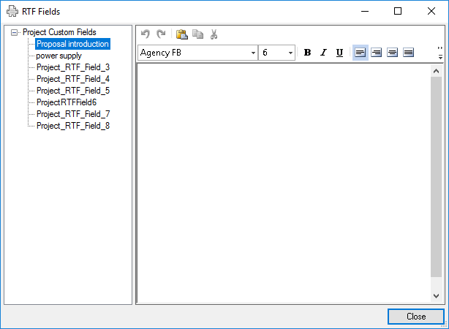449x329 pixels.
Task: Select the power supply field
Action: (59, 56)
